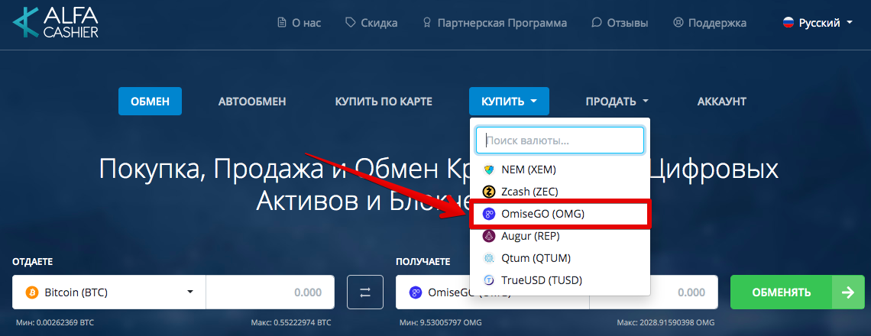Open the Партнерская Программа link
Viewport: 871px width, 336px height.
coord(495,23)
